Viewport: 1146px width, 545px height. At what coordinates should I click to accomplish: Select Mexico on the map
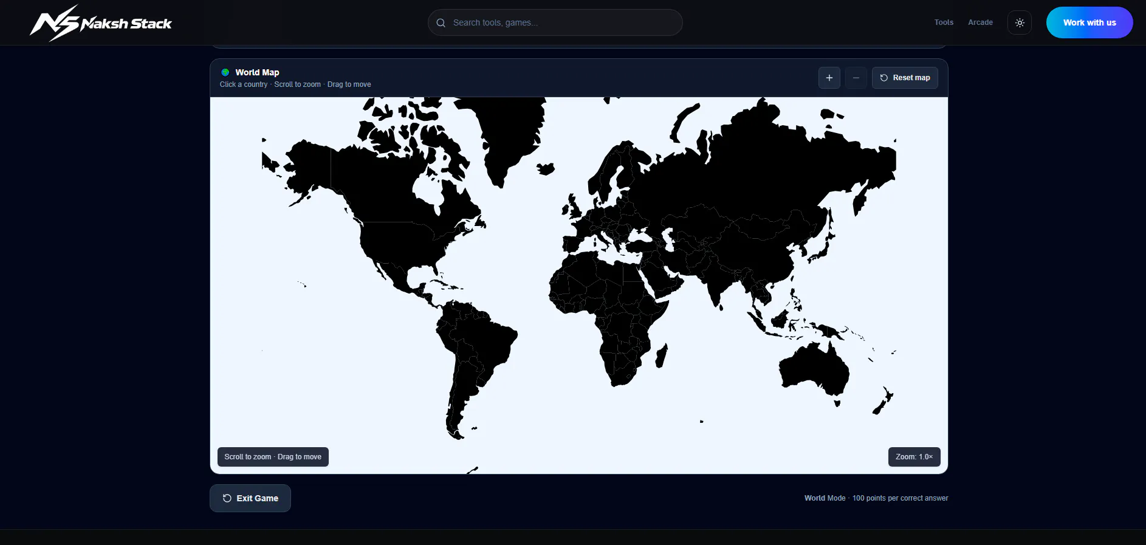[x=398, y=278]
